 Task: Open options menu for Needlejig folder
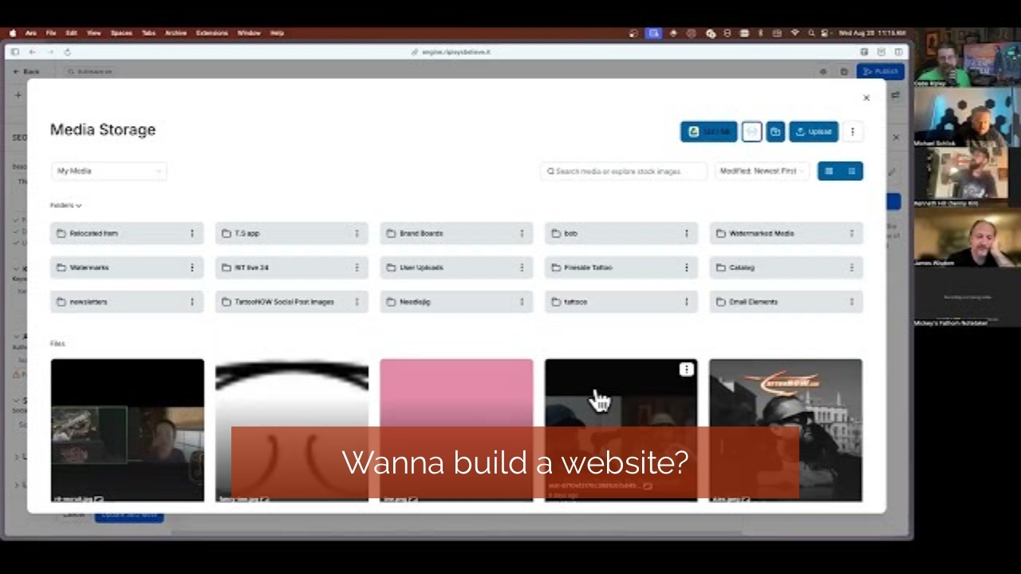coord(522,302)
